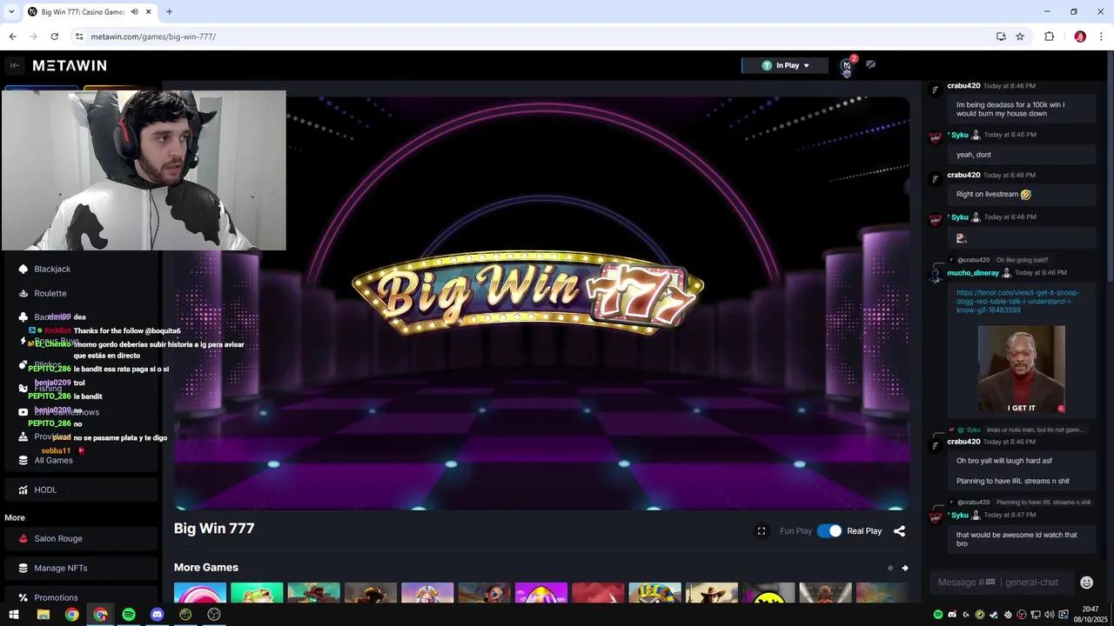Open crabu420's username in the top chat message
The image size is (1114, 626).
pyautogui.click(x=963, y=86)
